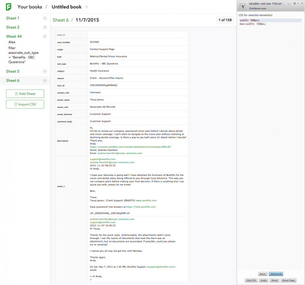This screenshot has width=305, height=285.
Task: Click Customer Support in the owner_division row
Action: 100,114
